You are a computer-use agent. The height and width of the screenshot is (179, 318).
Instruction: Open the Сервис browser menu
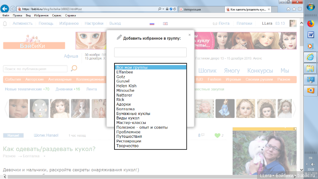56,16
